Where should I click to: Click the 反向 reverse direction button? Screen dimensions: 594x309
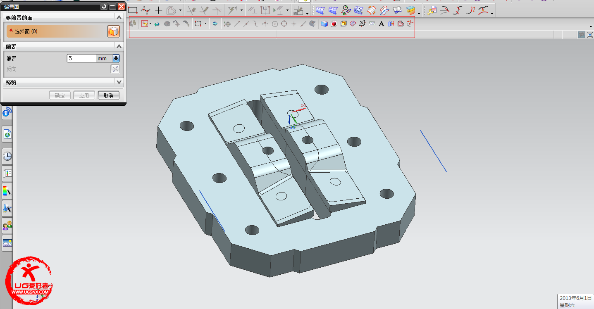click(x=115, y=69)
